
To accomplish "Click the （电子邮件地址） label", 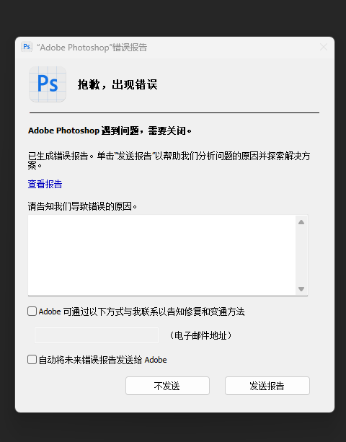I will click(200, 335).
